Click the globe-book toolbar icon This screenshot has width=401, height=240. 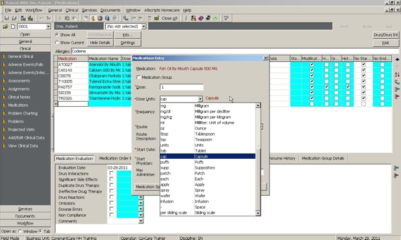pos(107,18)
